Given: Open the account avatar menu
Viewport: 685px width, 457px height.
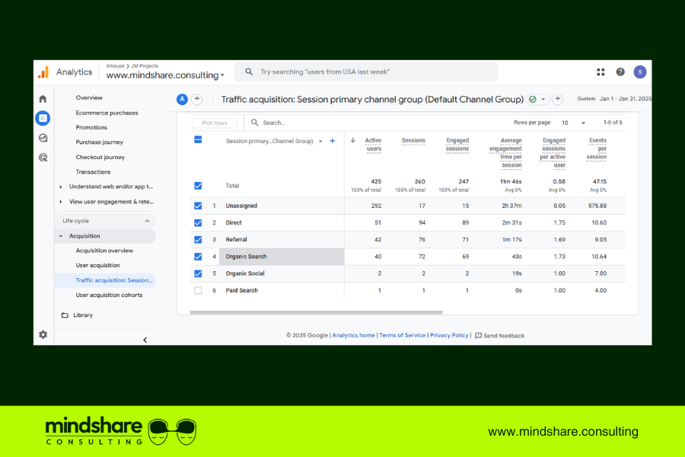Looking at the screenshot, I should point(640,72).
